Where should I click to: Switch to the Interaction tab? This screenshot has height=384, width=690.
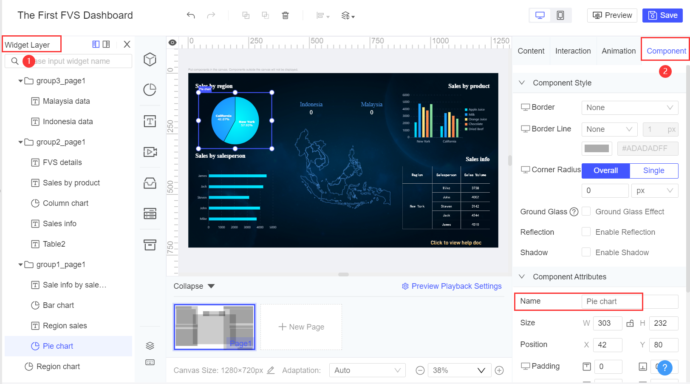[573, 51]
